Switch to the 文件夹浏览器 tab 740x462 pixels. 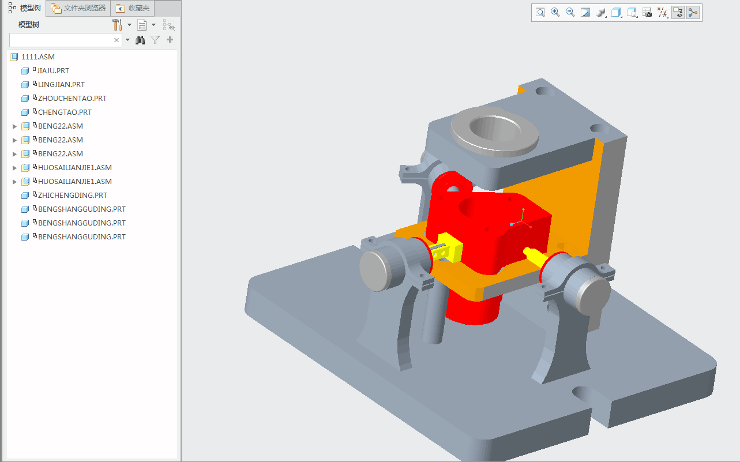pos(78,8)
